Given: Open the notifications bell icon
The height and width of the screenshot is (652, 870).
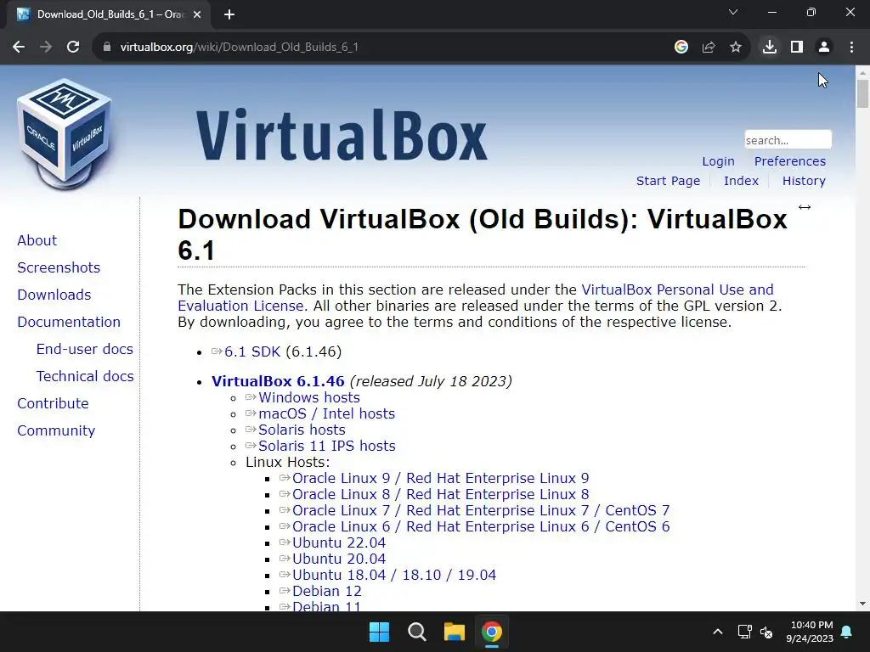Looking at the screenshot, I should [847, 632].
